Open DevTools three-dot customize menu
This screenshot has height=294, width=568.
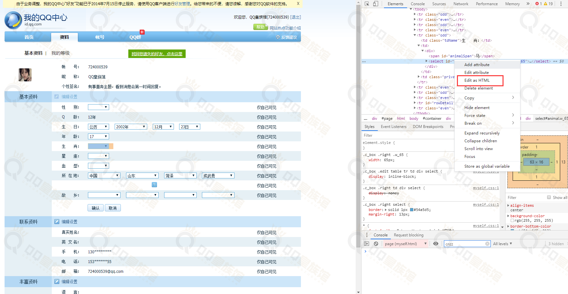[x=561, y=4]
